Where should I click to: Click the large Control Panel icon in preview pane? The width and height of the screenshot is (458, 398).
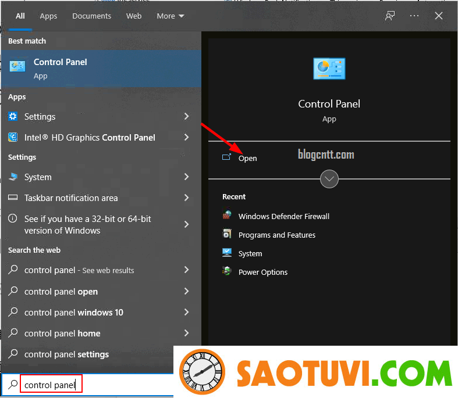pyautogui.click(x=329, y=69)
